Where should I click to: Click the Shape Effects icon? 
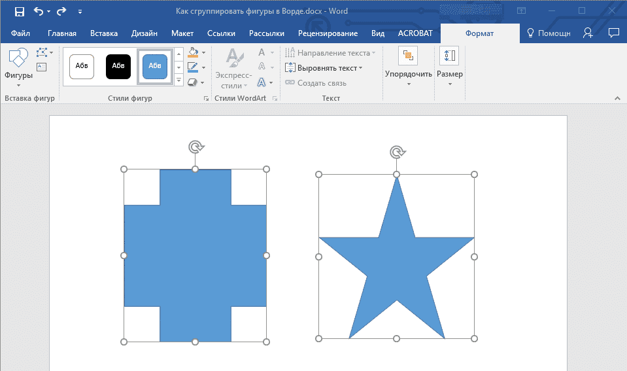[192, 82]
